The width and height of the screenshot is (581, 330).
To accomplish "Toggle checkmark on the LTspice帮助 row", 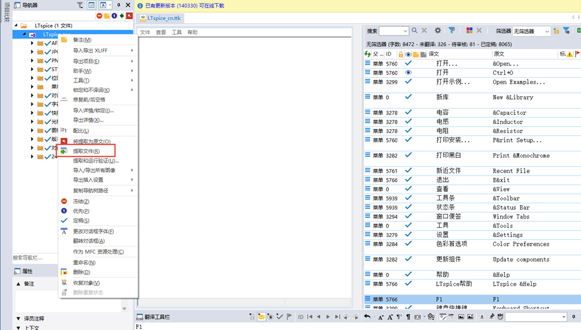I will click(x=408, y=284).
